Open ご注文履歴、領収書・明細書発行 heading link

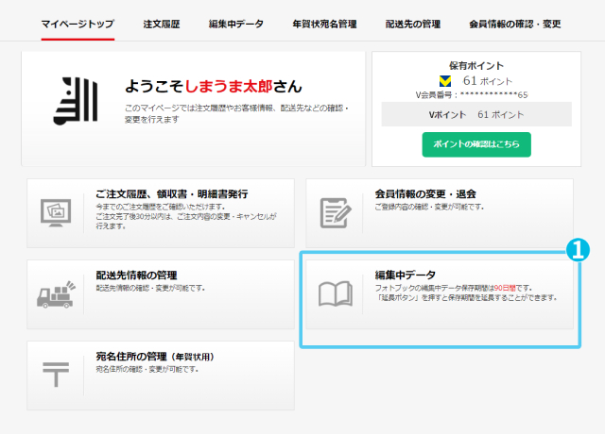[x=171, y=193]
